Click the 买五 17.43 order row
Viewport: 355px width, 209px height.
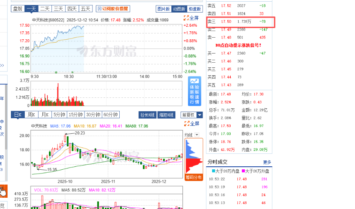click(239, 85)
